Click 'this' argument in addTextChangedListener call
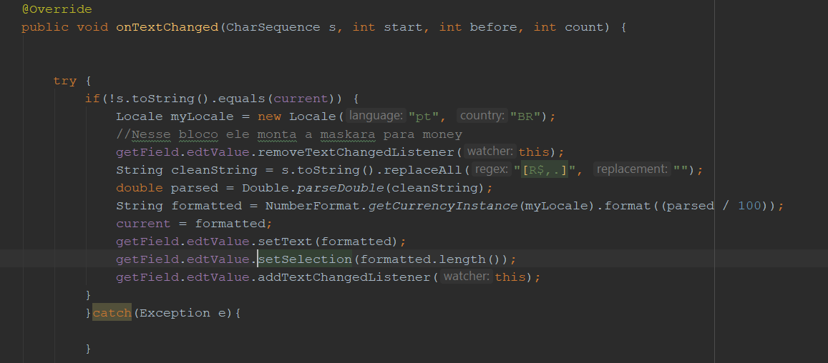The width and height of the screenshot is (828, 363). pos(510,277)
